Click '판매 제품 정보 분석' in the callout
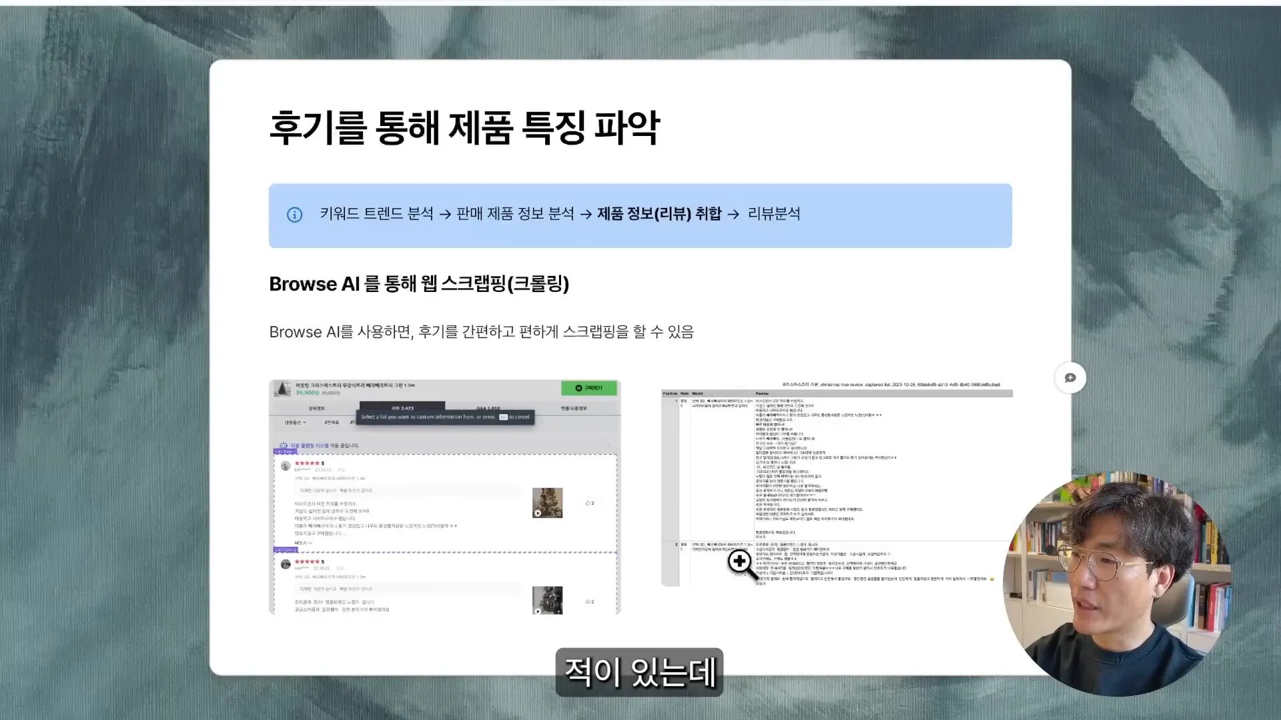This screenshot has width=1281, height=720. click(x=515, y=213)
